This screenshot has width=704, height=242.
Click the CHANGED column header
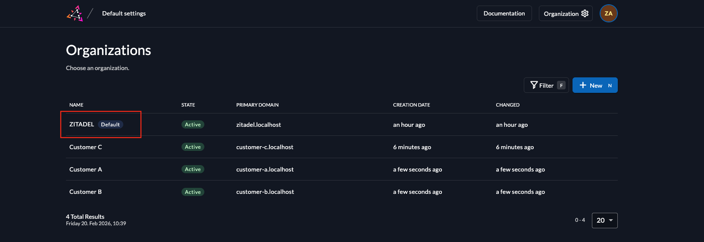[x=507, y=105]
